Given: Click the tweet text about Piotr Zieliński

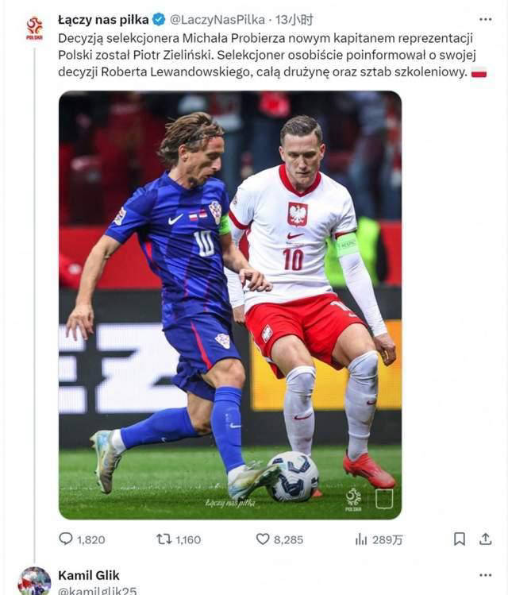Looking at the screenshot, I should 267,55.
